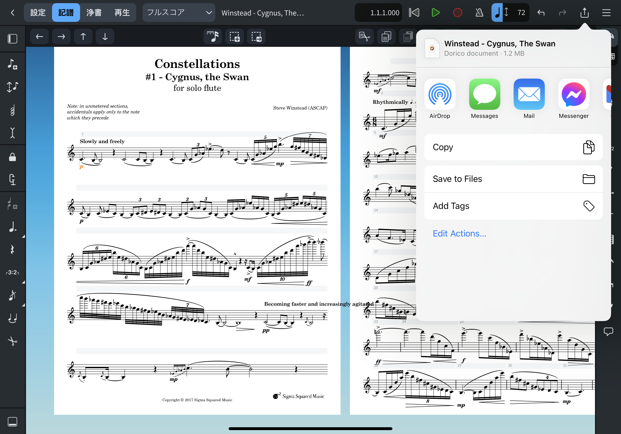Image resolution: width=621 pixels, height=434 pixels.
Task: Click 'Becoming faster and increasingly agitated' text
Action: coord(319,304)
